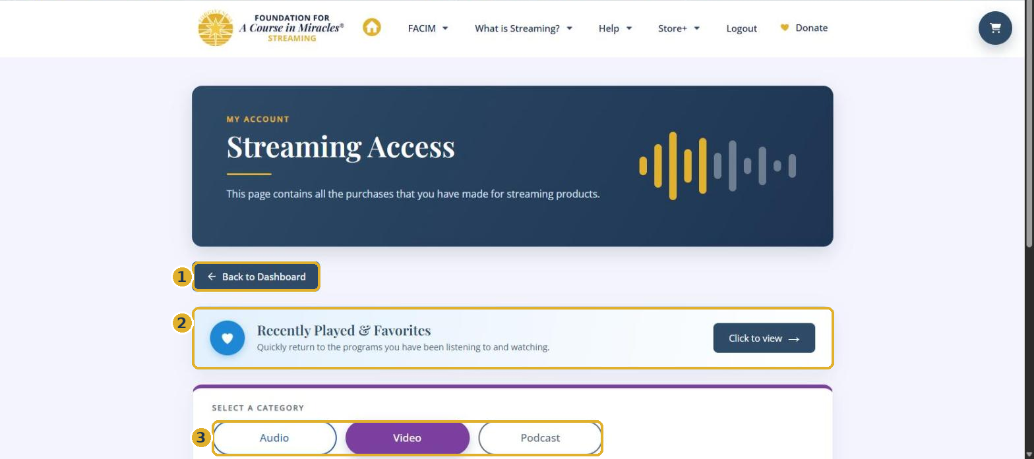The width and height of the screenshot is (1034, 459).
Task: Go to home via the house icon
Action: [x=372, y=28]
